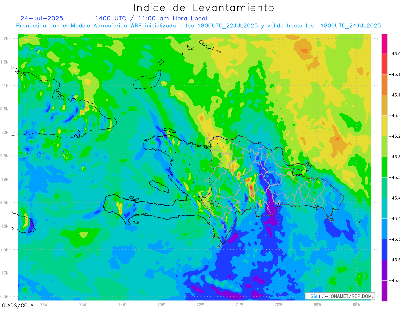Click the '71W' longitude label

239,304
